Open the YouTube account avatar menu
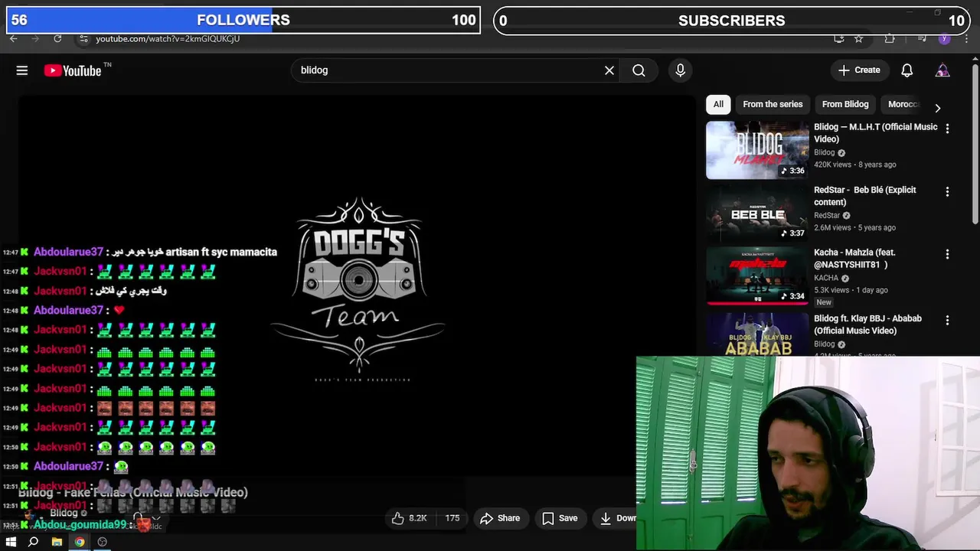Viewport: 980px width, 551px height. point(942,70)
